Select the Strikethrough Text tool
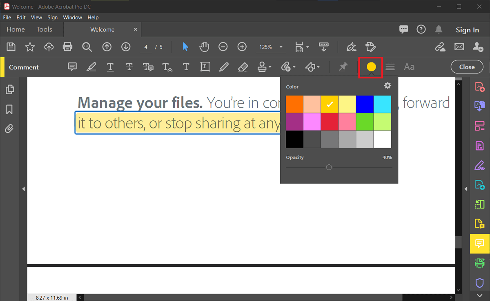This screenshot has width=490, height=301. pyautogui.click(x=129, y=66)
